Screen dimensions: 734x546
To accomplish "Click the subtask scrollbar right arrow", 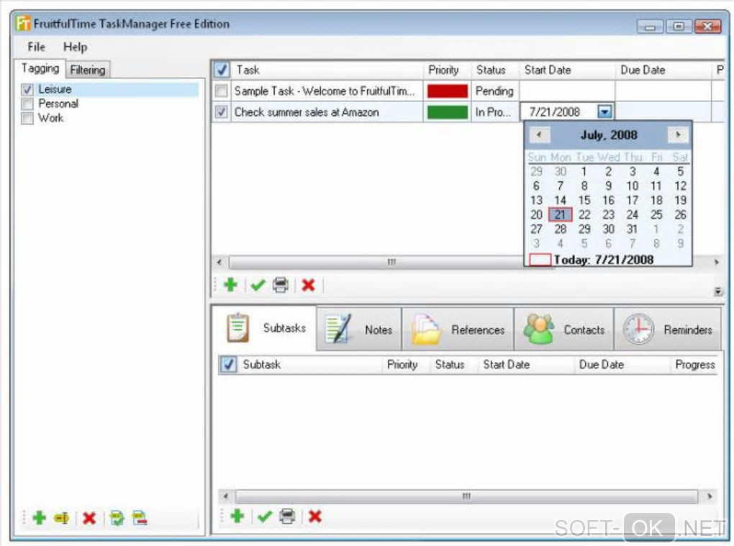I will tap(710, 496).
